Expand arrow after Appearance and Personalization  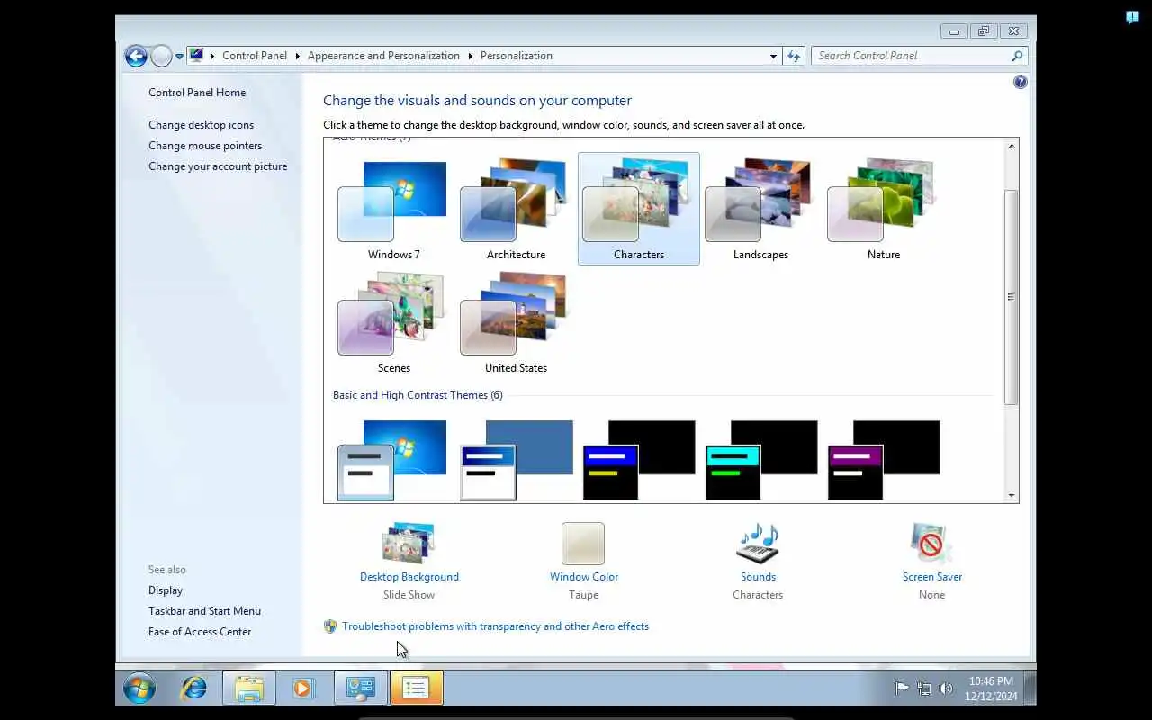470,56
